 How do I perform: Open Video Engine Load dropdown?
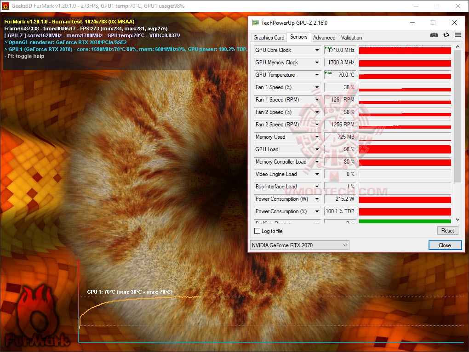click(x=317, y=174)
